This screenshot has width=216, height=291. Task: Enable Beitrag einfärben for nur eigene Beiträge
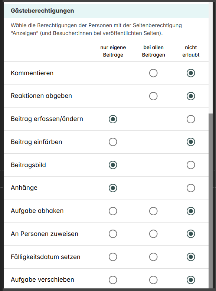pos(113,142)
